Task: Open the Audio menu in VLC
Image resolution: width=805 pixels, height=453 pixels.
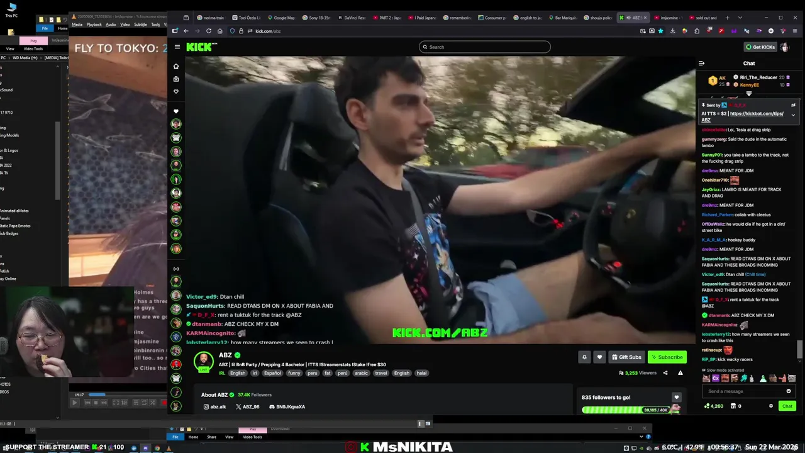Action: coord(111,25)
